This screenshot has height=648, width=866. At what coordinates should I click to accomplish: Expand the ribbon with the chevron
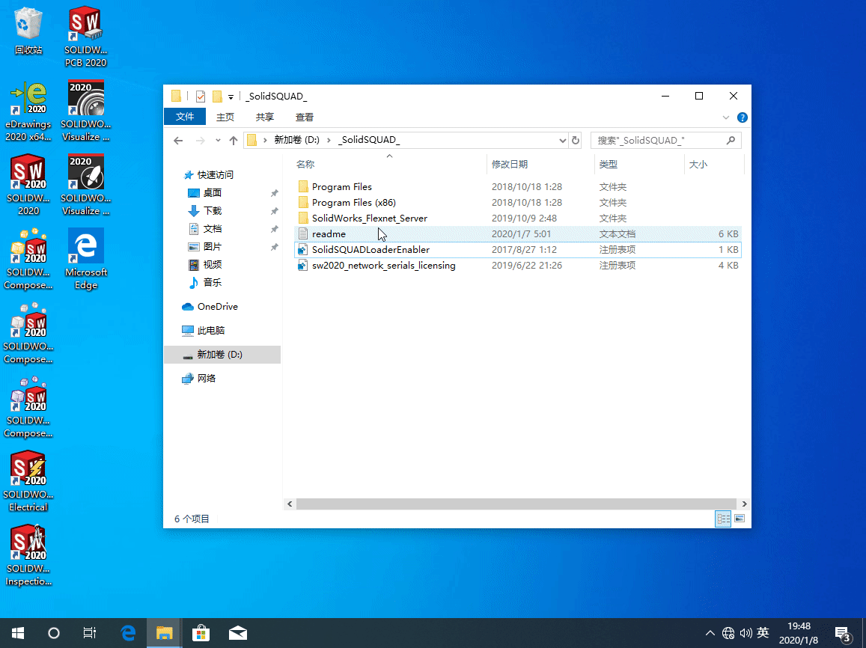pyautogui.click(x=726, y=117)
